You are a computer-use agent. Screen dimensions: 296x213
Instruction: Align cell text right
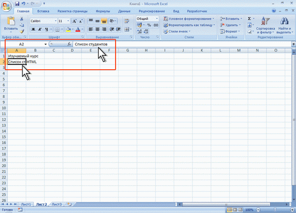(104, 29)
